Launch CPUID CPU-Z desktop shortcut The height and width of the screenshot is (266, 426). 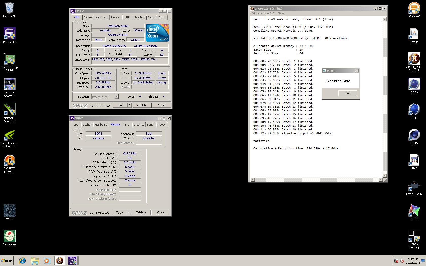point(9,35)
